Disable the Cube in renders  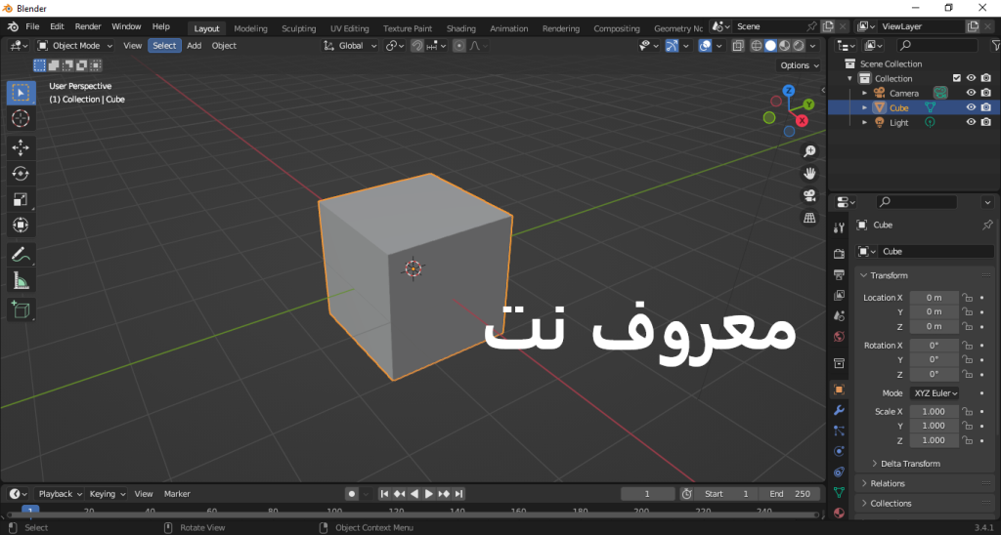(986, 107)
